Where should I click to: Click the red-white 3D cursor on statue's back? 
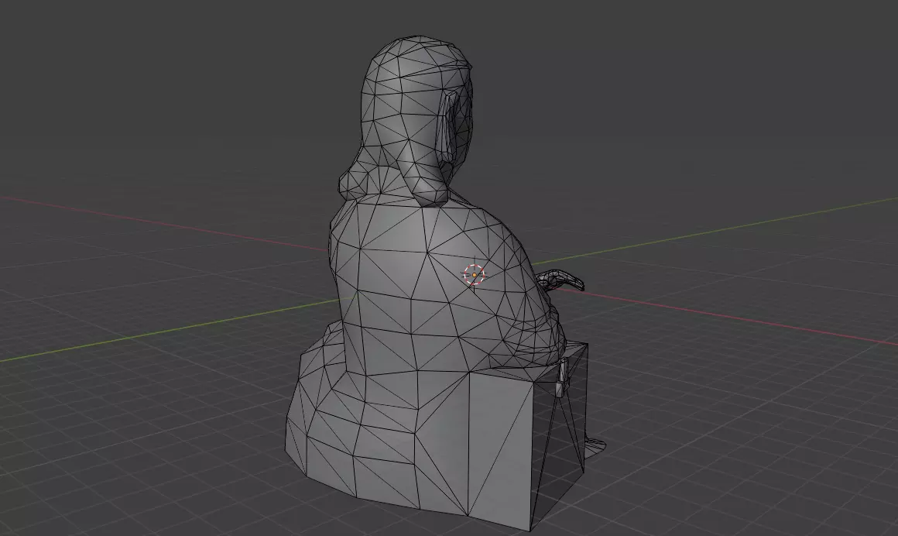(x=475, y=275)
